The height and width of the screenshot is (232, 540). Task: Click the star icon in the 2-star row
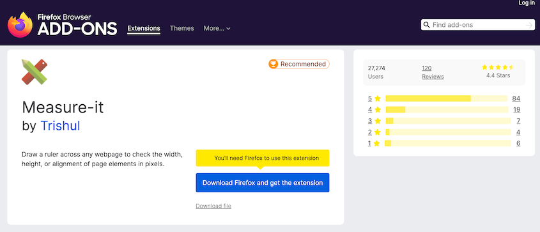(x=378, y=132)
